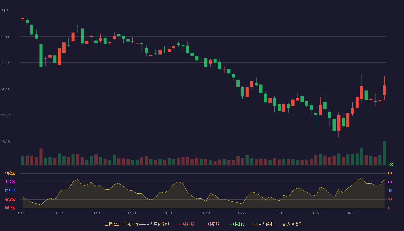The image size is (404, 231).
Task: Click the 04-21 date axis label
Action: (x=132, y=213)
